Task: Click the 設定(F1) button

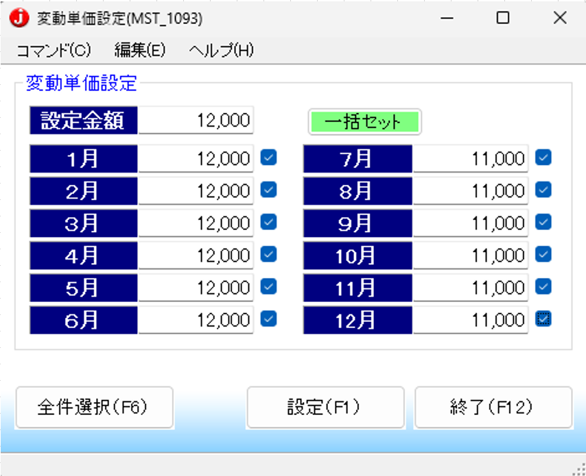Action: coord(325,408)
